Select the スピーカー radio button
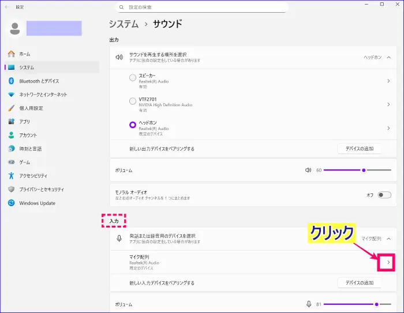 point(133,78)
